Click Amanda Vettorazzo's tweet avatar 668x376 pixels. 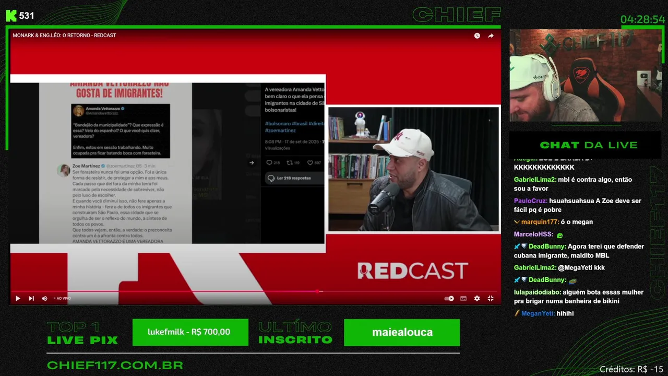(x=79, y=111)
